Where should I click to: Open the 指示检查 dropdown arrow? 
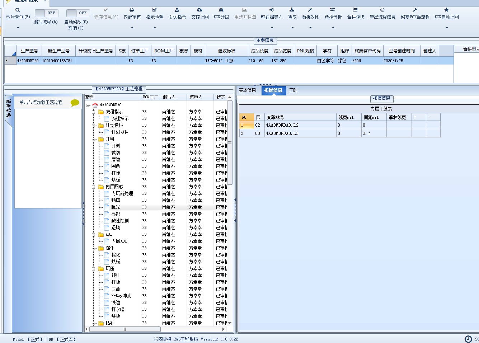click(155, 28)
